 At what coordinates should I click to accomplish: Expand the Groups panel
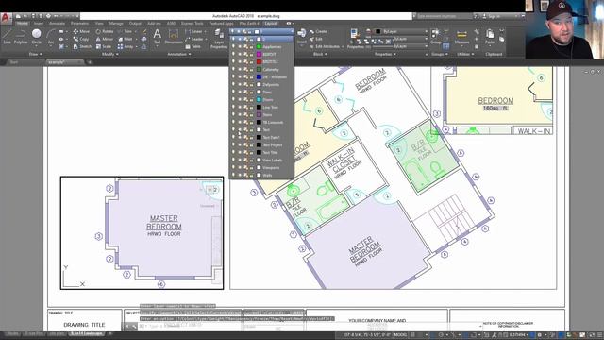(439, 55)
